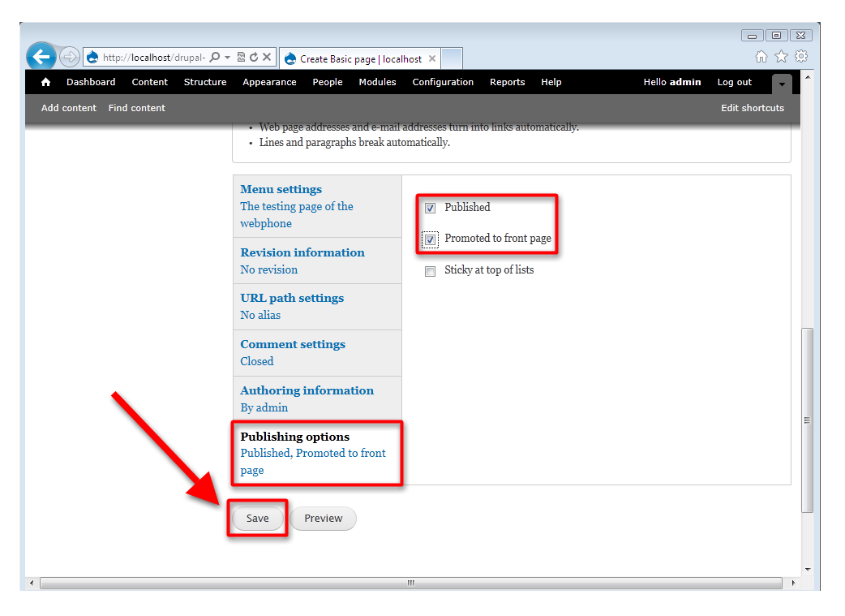The height and width of the screenshot is (616, 845).
Task: Click the browser forward arrow button
Action: point(70,58)
